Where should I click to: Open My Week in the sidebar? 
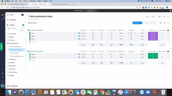13,20
